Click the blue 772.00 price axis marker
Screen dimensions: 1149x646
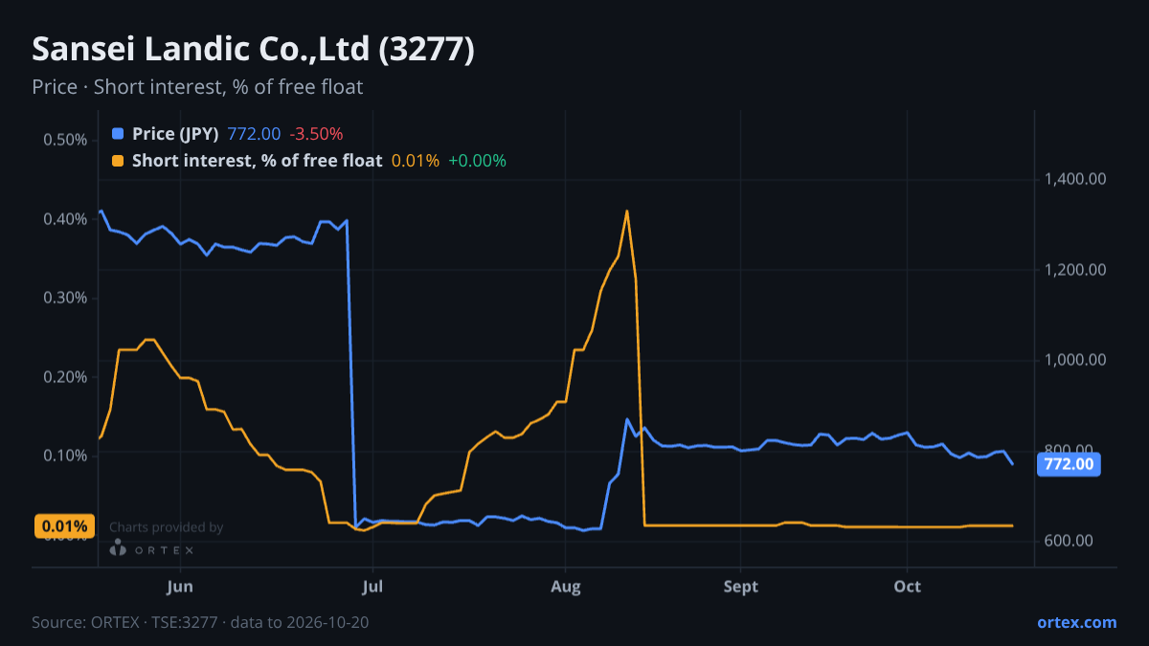(x=1069, y=464)
